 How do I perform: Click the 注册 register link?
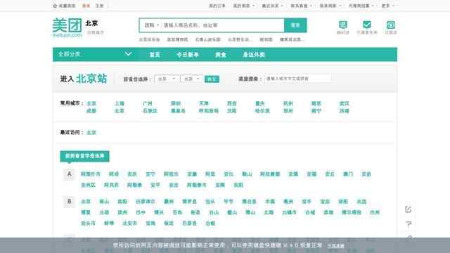[x=99, y=6]
